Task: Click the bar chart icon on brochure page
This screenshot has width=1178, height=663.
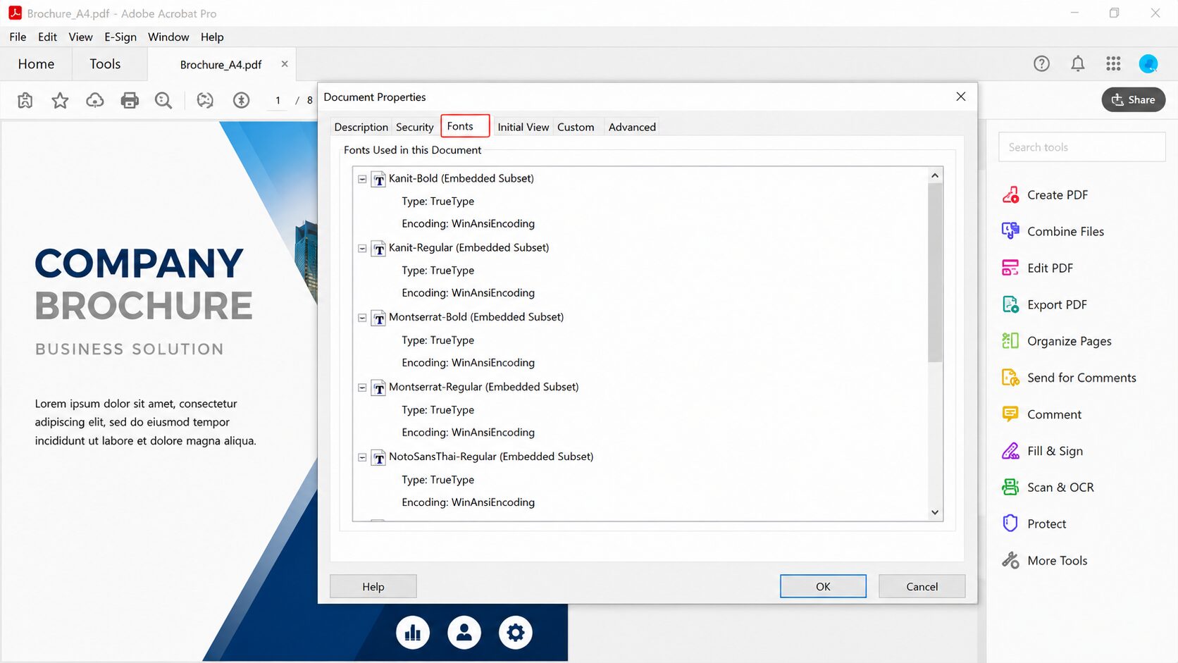Action: (x=413, y=633)
